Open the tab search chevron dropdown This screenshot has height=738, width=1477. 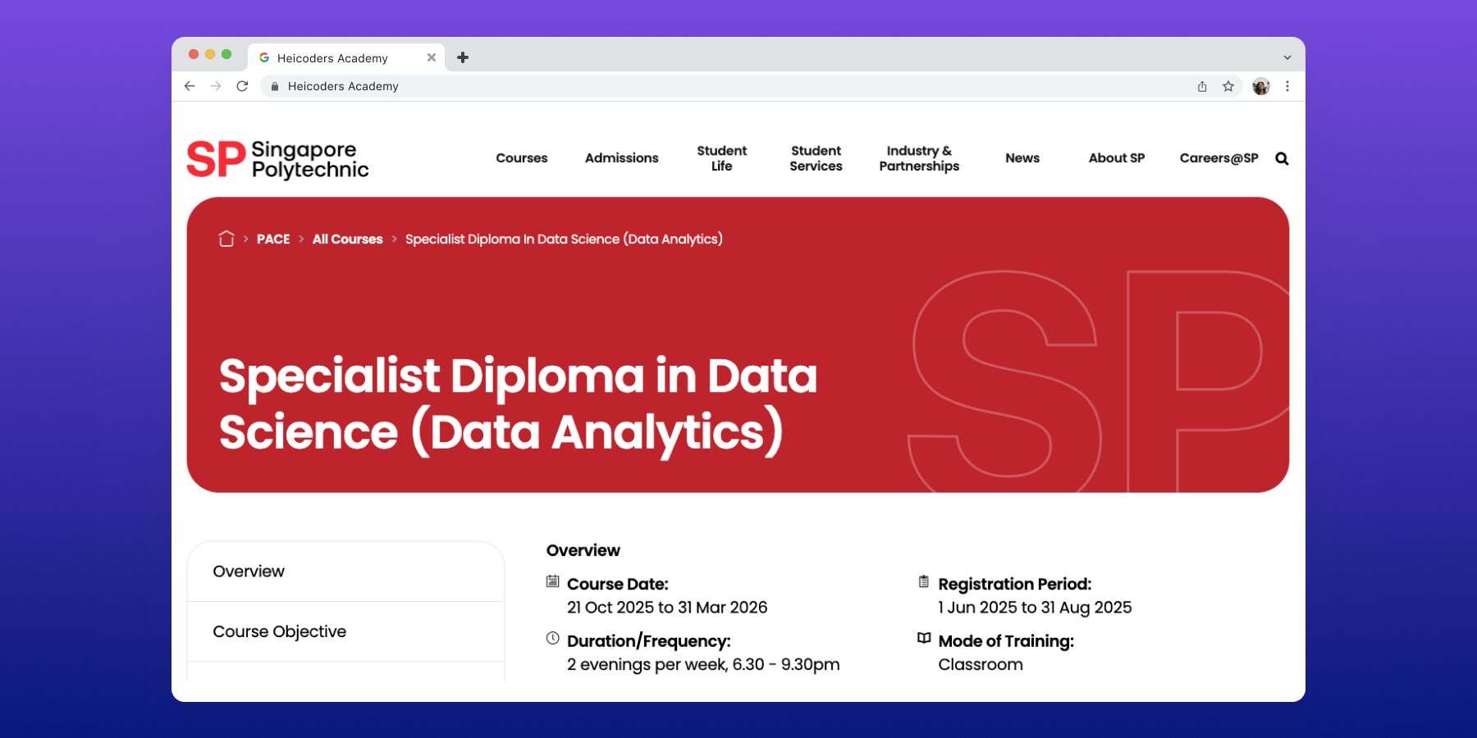pyautogui.click(x=1286, y=57)
